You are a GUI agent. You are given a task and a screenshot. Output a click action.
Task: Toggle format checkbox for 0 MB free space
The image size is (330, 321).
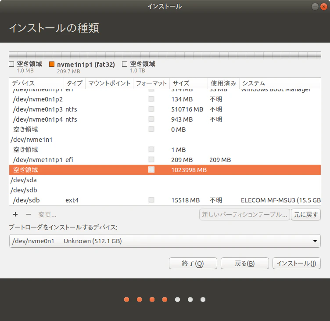coord(151,129)
